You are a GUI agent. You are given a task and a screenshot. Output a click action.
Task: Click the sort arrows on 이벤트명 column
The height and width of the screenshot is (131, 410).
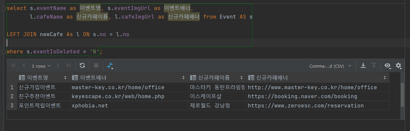point(65,78)
